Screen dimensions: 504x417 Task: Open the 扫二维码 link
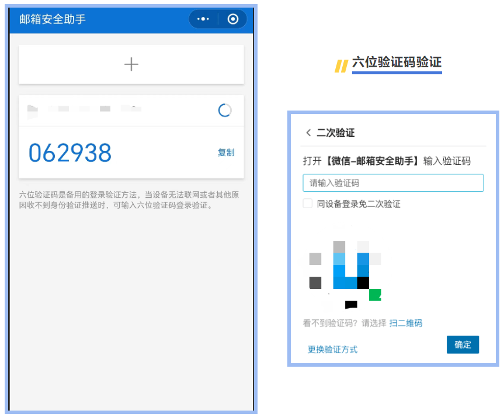point(405,323)
